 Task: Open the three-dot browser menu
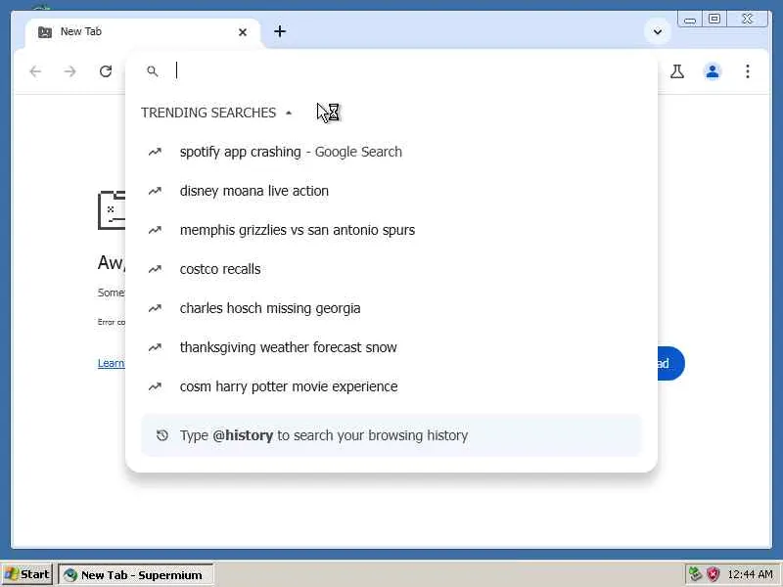tap(748, 71)
